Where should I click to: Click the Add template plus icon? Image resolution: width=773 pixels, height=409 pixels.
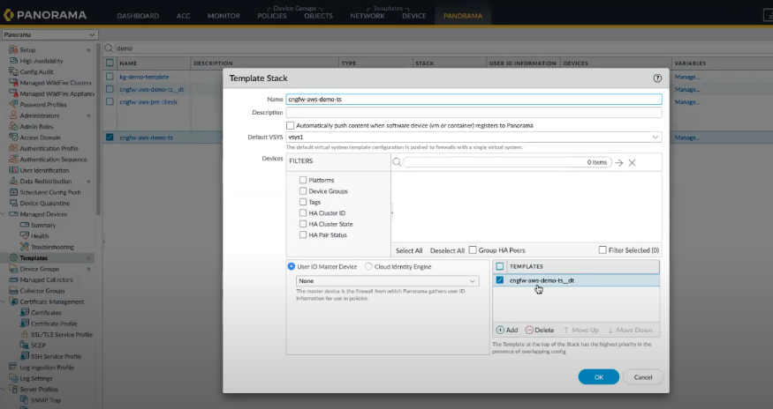pos(500,330)
